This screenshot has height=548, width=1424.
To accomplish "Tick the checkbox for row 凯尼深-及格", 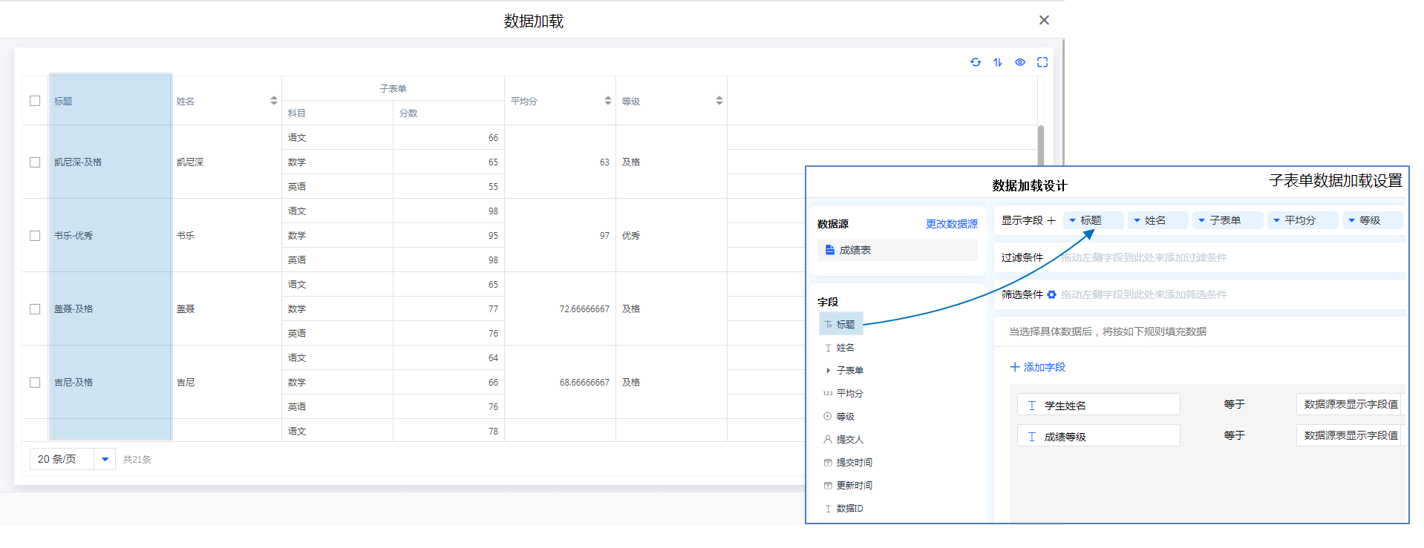I will (x=35, y=162).
